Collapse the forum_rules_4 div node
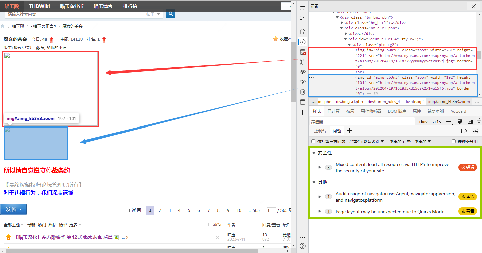 pos(346,39)
